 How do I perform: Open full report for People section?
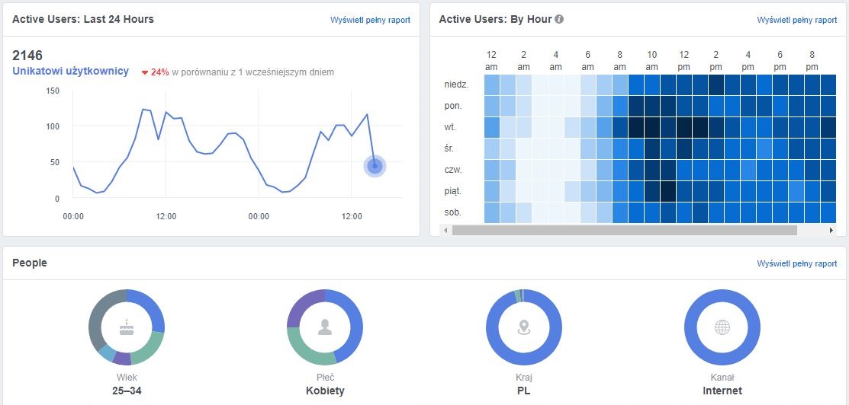pos(797,264)
